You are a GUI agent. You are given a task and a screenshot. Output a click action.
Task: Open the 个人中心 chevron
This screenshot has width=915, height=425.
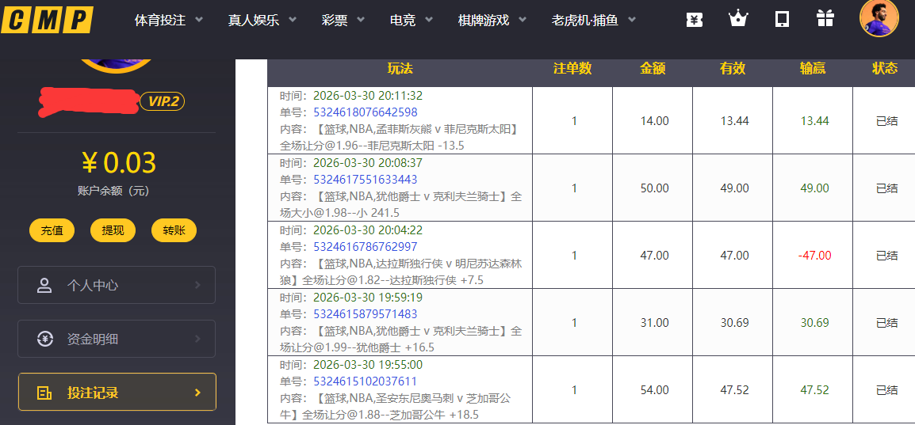pyautogui.click(x=197, y=285)
